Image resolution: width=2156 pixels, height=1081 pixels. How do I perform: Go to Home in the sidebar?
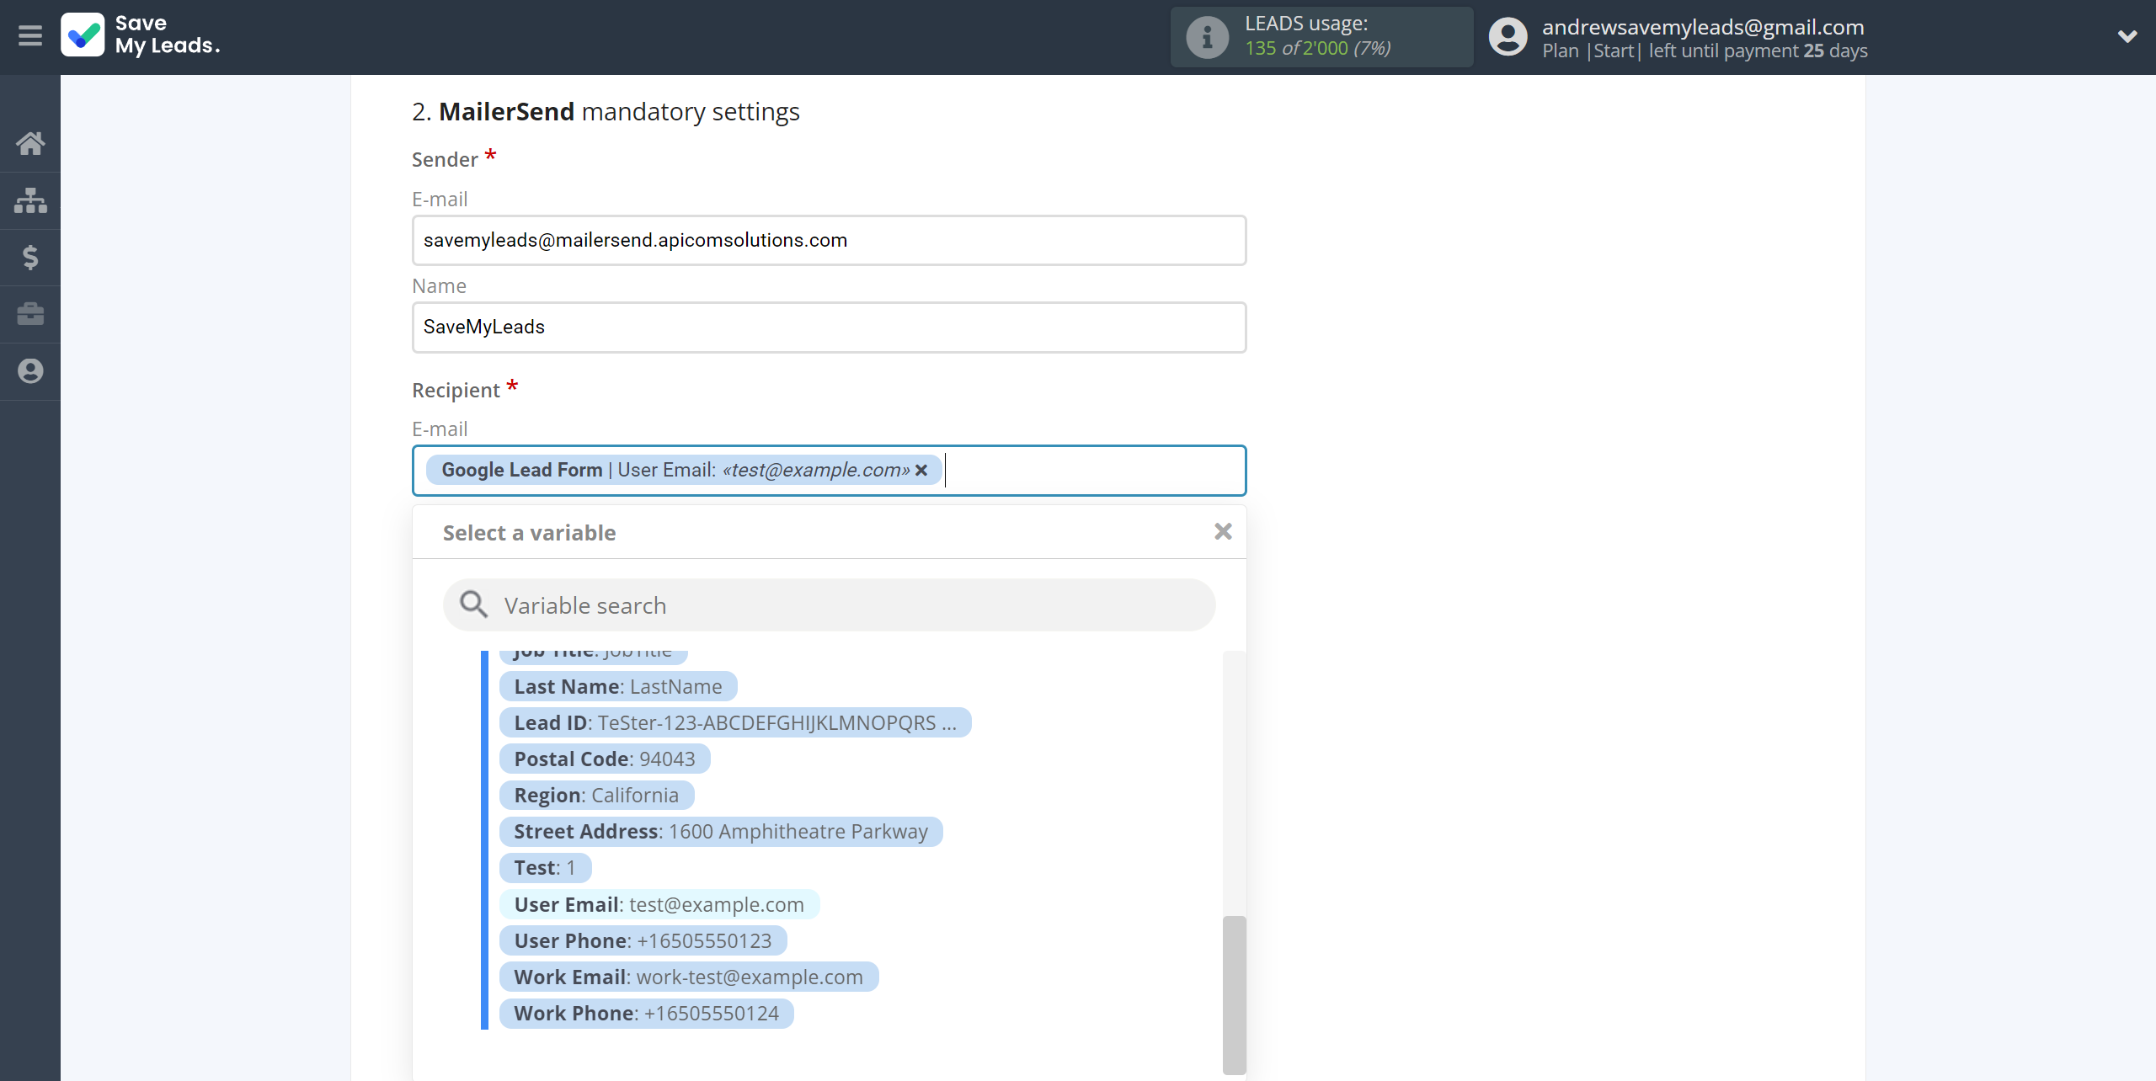point(30,143)
